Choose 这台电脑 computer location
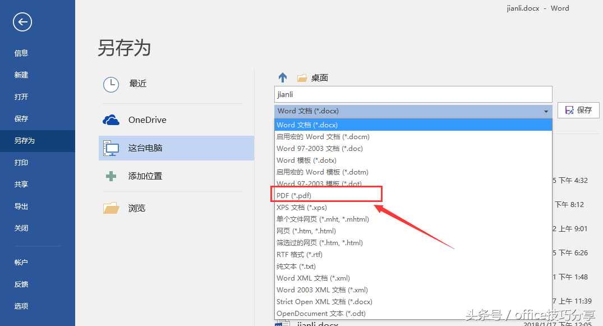The height and width of the screenshot is (326, 603). click(x=177, y=148)
